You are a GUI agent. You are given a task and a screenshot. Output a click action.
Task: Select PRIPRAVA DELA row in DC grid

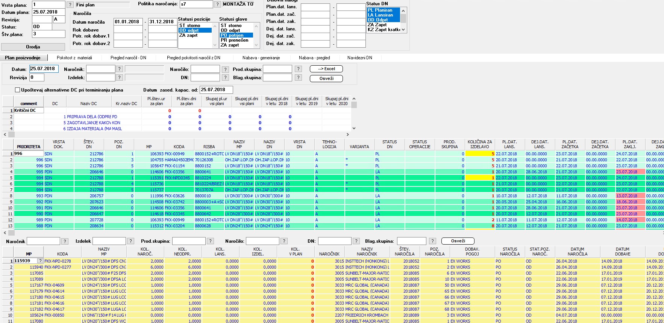point(89,117)
